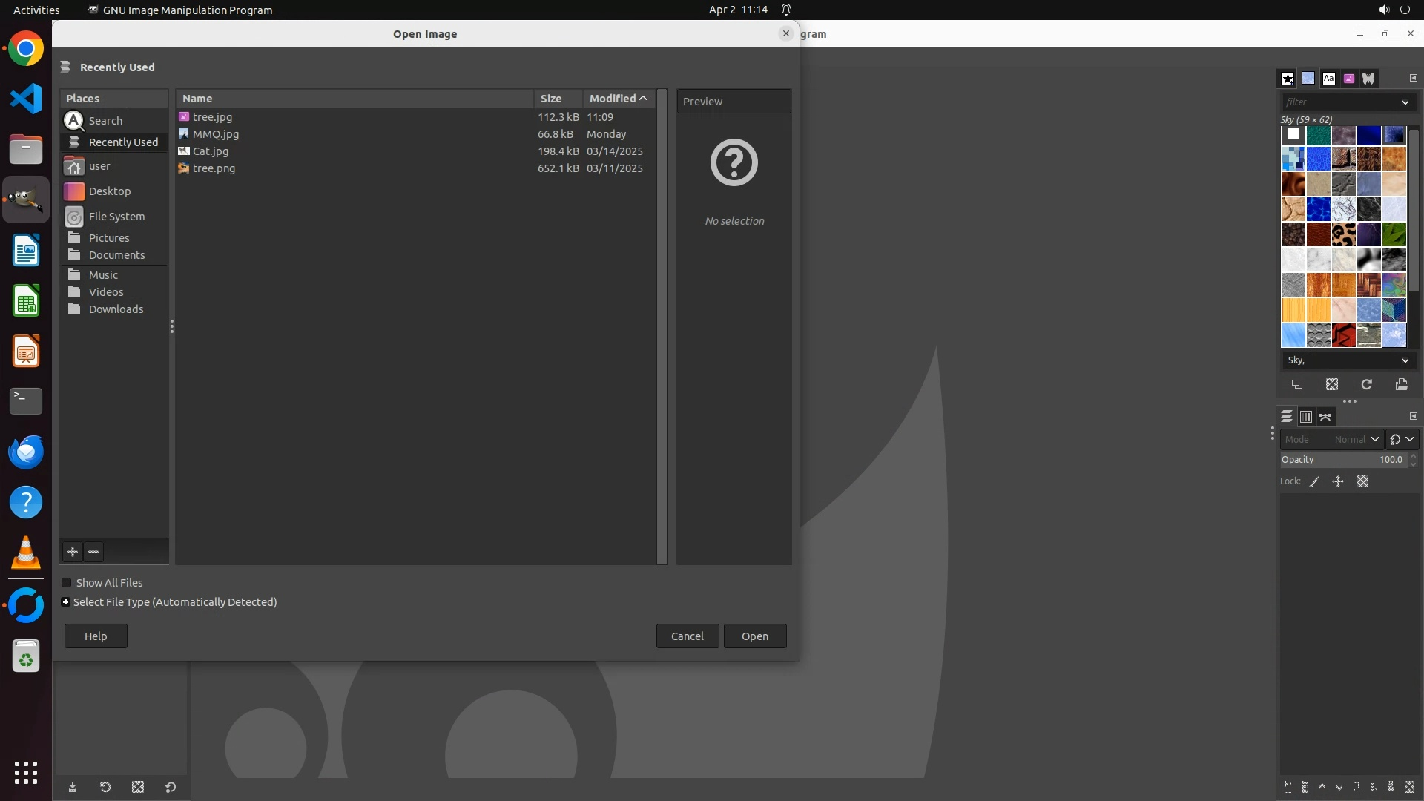Open the Fonts tab icon
This screenshot has width=1424, height=801.
(1328, 78)
